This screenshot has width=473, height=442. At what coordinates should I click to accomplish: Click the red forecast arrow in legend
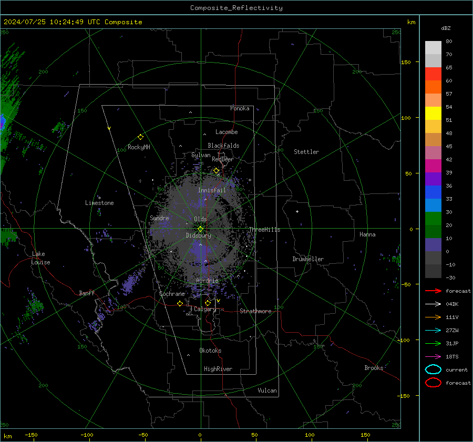point(433,291)
